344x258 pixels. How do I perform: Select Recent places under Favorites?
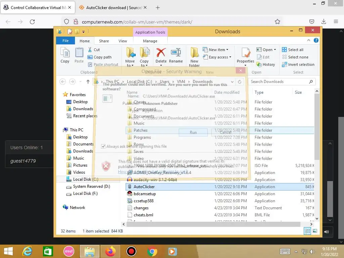pyautogui.click(x=82, y=116)
